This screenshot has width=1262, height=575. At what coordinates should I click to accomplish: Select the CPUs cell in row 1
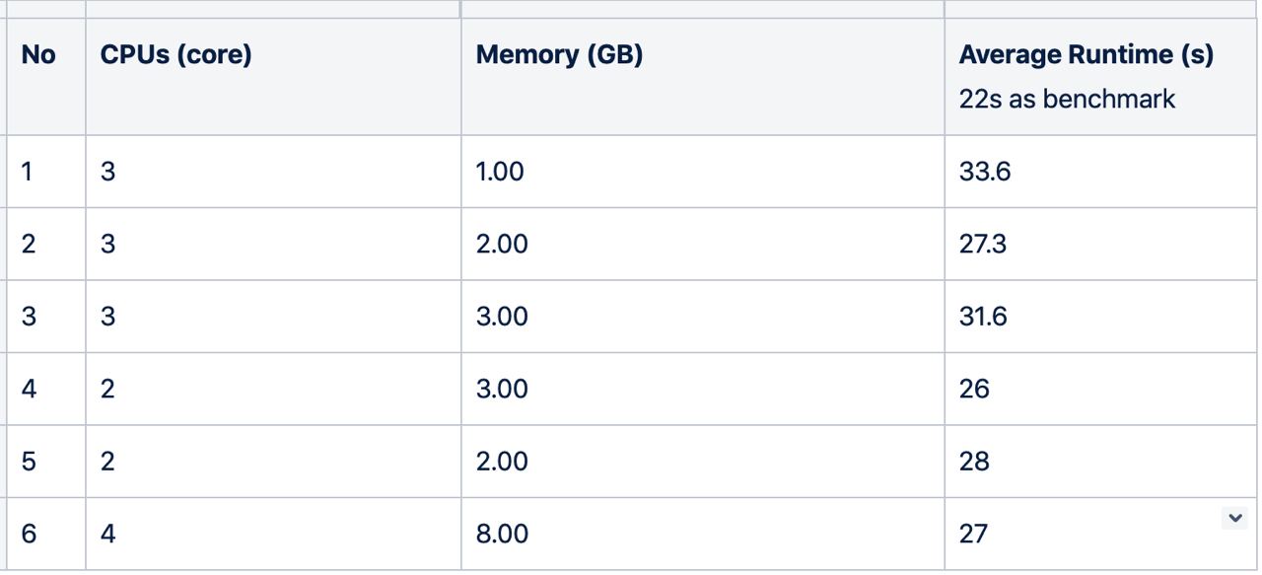pos(273,172)
